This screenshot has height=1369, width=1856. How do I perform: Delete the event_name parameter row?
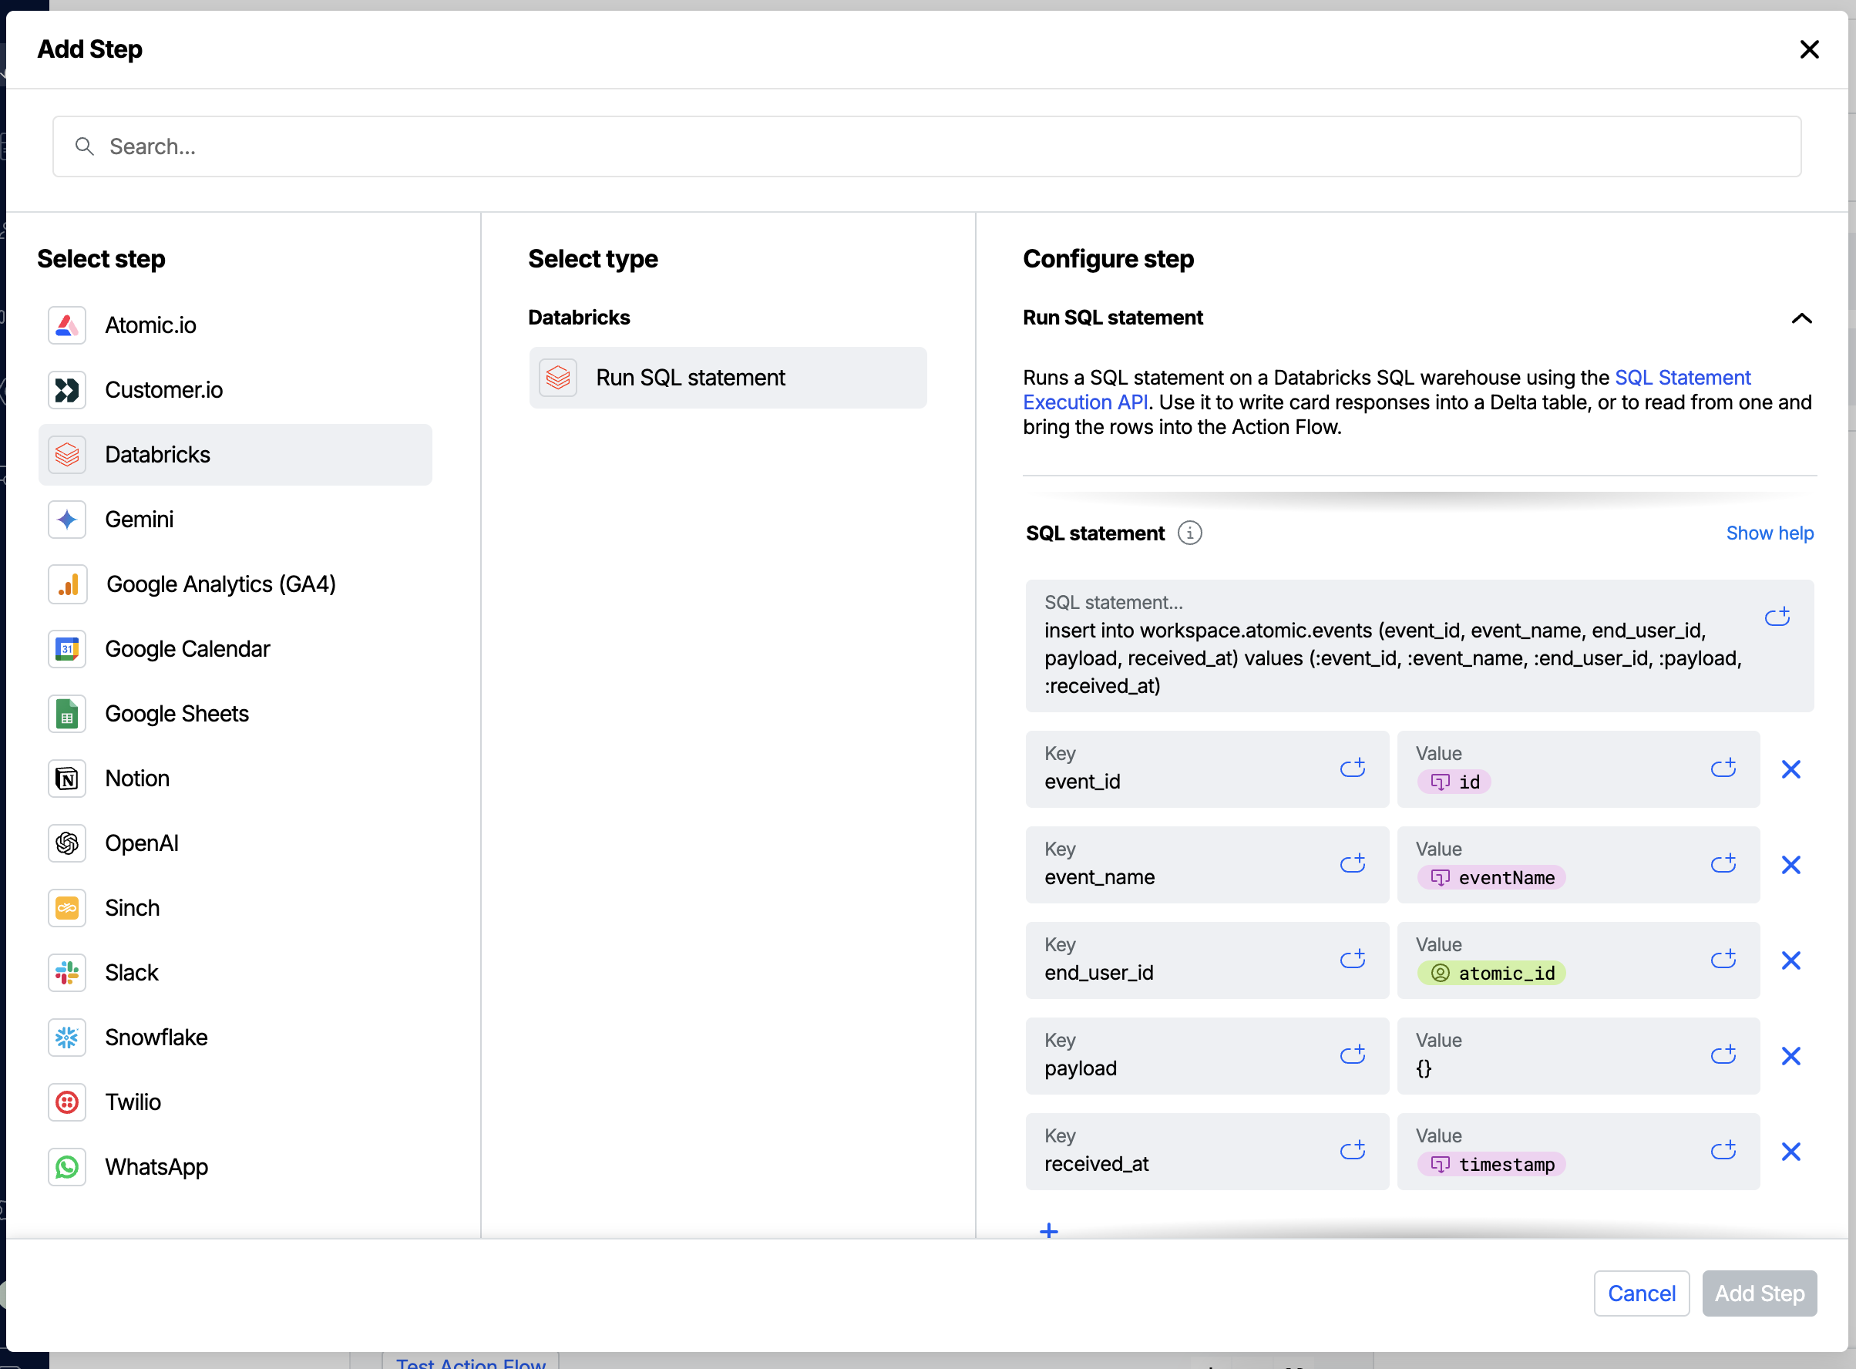[x=1790, y=864]
